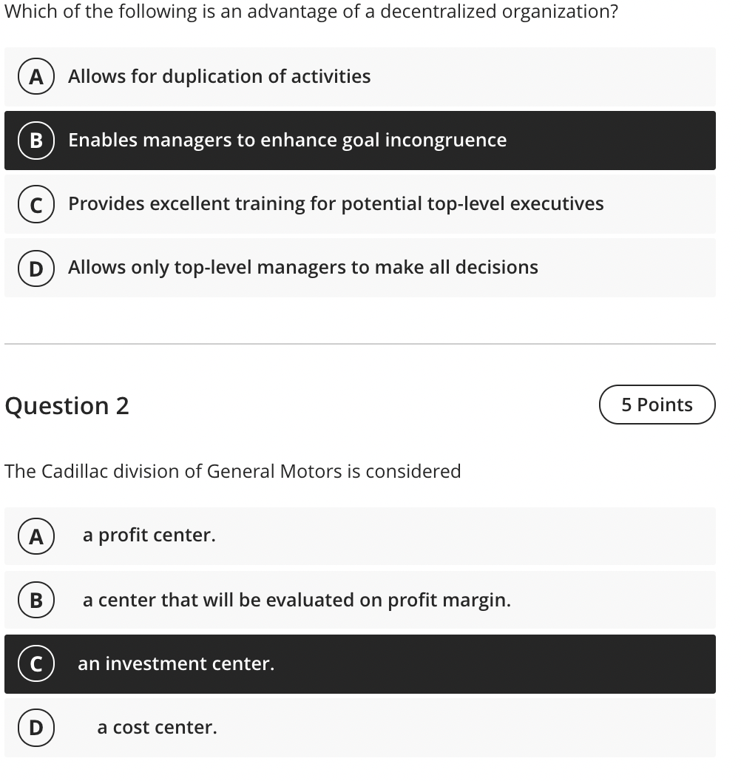741x781 pixels.
Task: Click the D letter circle for the cost center option
Action: click(35, 727)
